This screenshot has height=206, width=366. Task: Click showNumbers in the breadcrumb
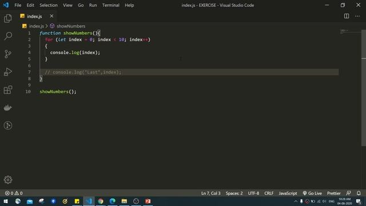coord(71,26)
